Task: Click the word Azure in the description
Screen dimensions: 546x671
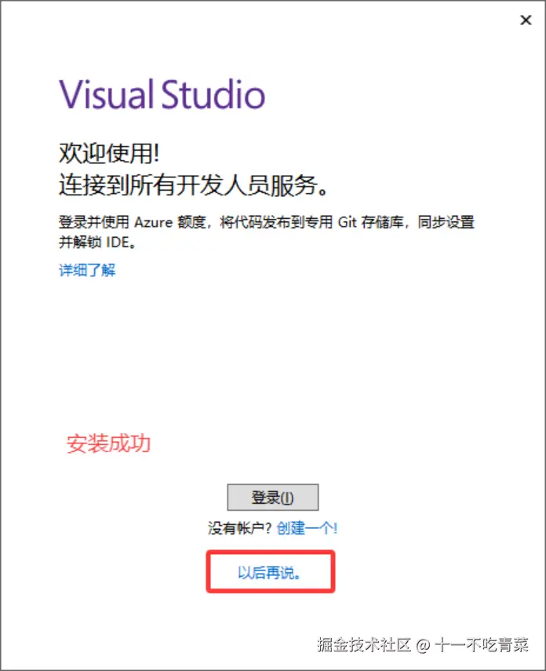Action: (153, 222)
